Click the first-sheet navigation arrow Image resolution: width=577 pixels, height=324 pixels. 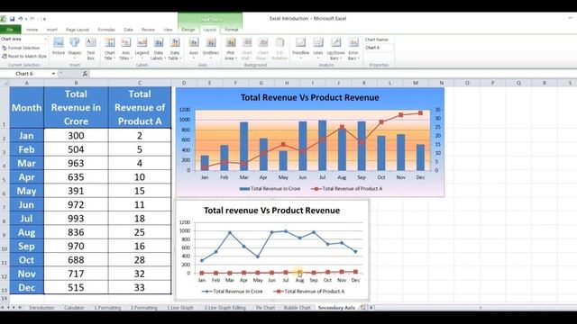(x=3, y=308)
